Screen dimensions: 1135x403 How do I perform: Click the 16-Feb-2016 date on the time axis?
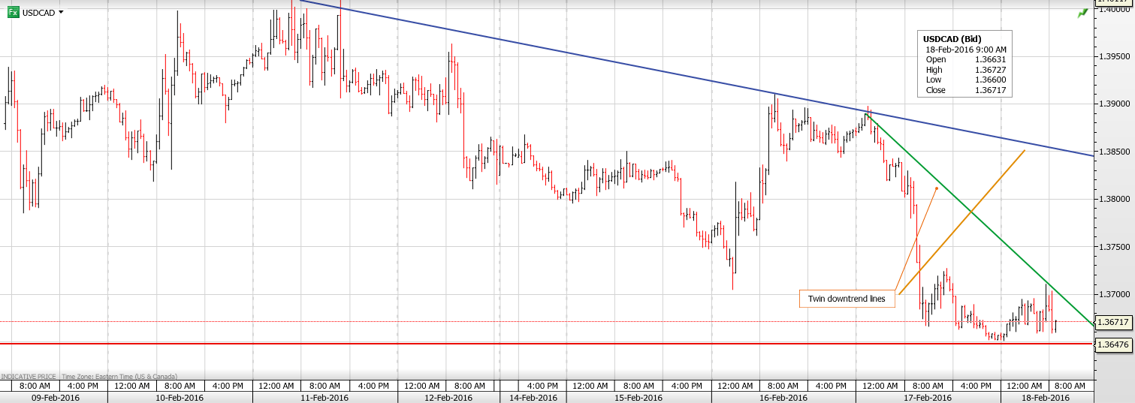[x=782, y=398]
